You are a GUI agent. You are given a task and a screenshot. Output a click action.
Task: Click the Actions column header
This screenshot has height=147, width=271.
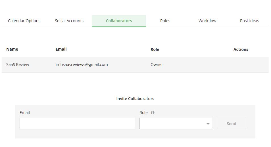click(241, 49)
